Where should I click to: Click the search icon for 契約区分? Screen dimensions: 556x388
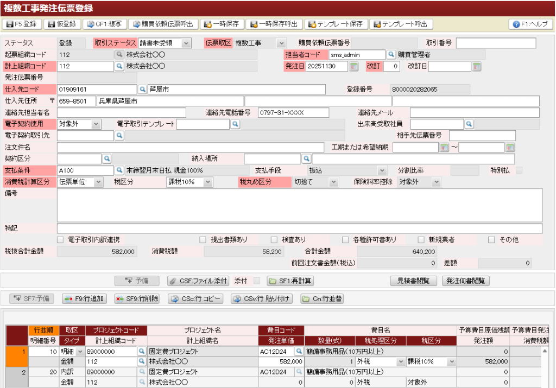click(107, 159)
